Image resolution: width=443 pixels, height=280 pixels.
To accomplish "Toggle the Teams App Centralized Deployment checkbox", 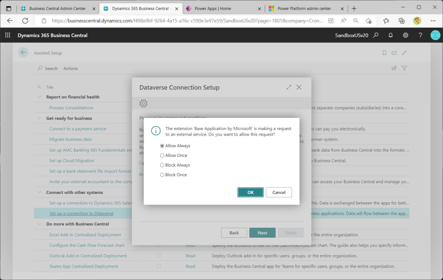I will click(159, 266).
